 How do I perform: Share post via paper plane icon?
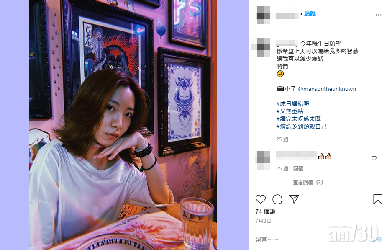click(294, 199)
